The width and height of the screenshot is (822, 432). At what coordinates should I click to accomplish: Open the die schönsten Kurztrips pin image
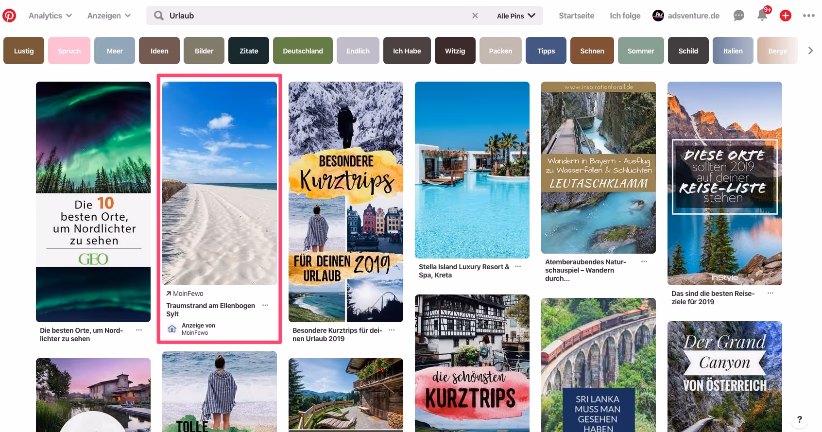point(472,363)
